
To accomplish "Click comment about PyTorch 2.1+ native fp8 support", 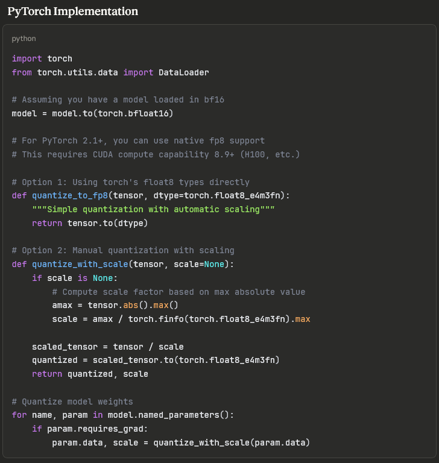I will tap(138, 140).
